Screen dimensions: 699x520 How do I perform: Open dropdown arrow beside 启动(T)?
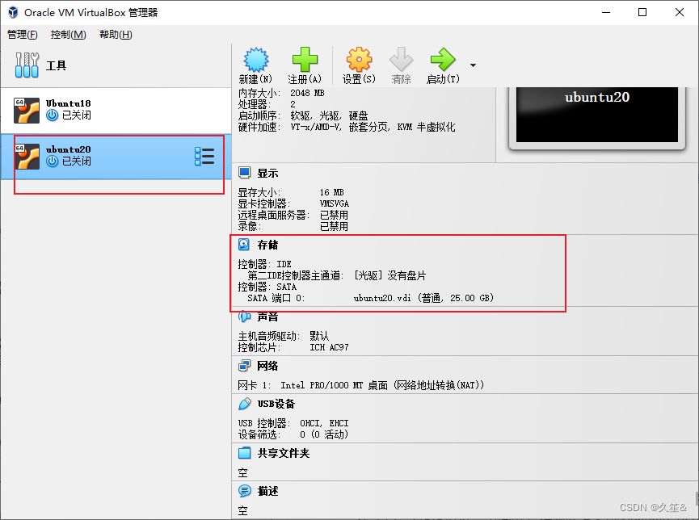(473, 65)
